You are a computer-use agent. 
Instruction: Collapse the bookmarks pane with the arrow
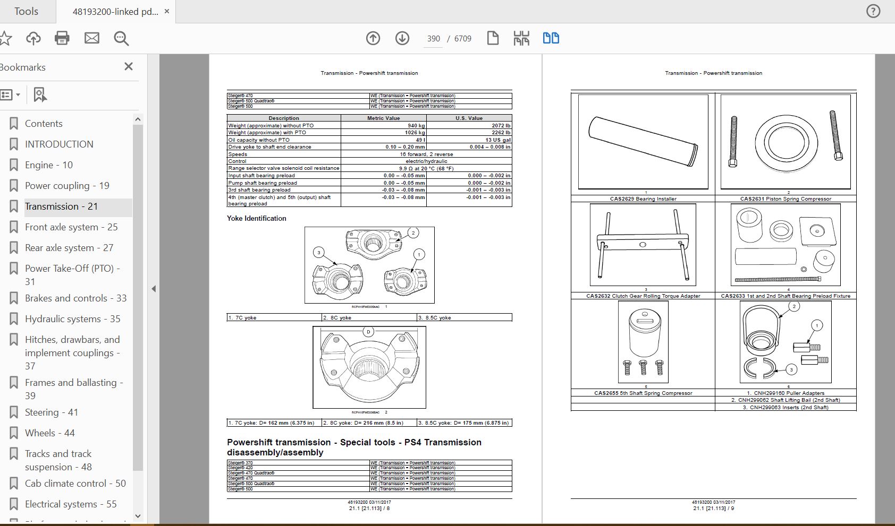[154, 289]
